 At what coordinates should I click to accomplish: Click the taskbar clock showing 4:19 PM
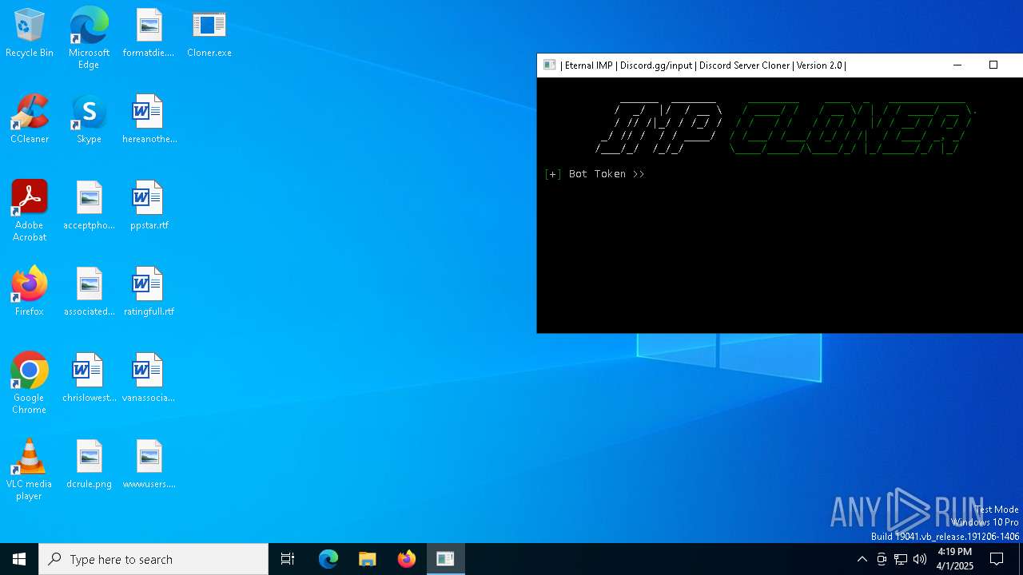pos(954,559)
